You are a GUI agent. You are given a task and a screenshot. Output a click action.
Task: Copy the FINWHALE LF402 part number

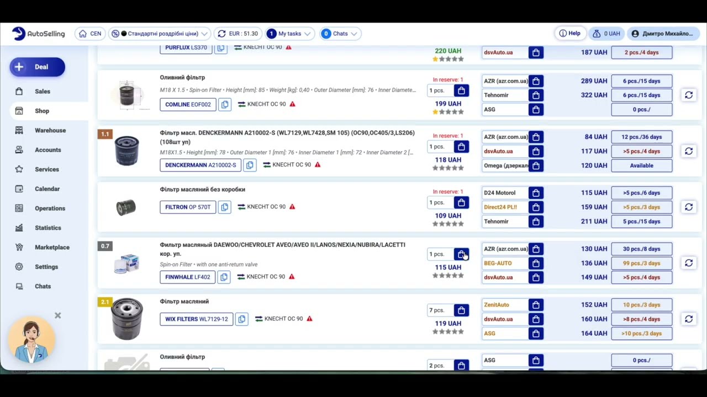[224, 277]
